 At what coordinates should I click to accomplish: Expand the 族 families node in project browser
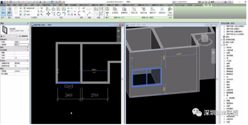pyautogui.click(x=222, y=45)
